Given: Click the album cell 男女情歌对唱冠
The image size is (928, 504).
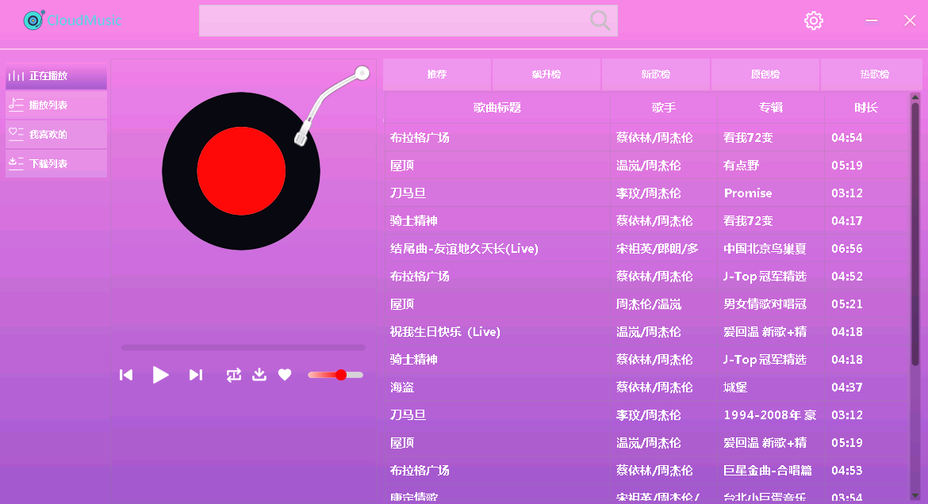Looking at the screenshot, I should tap(771, 304).
